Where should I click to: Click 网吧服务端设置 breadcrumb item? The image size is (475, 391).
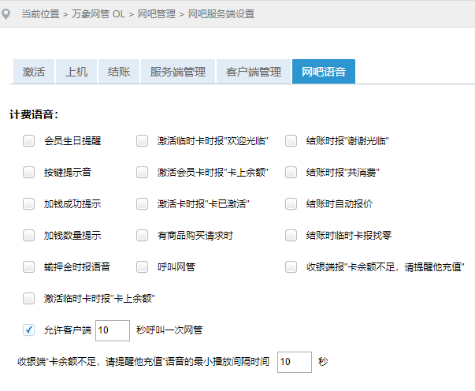(221, 14)
